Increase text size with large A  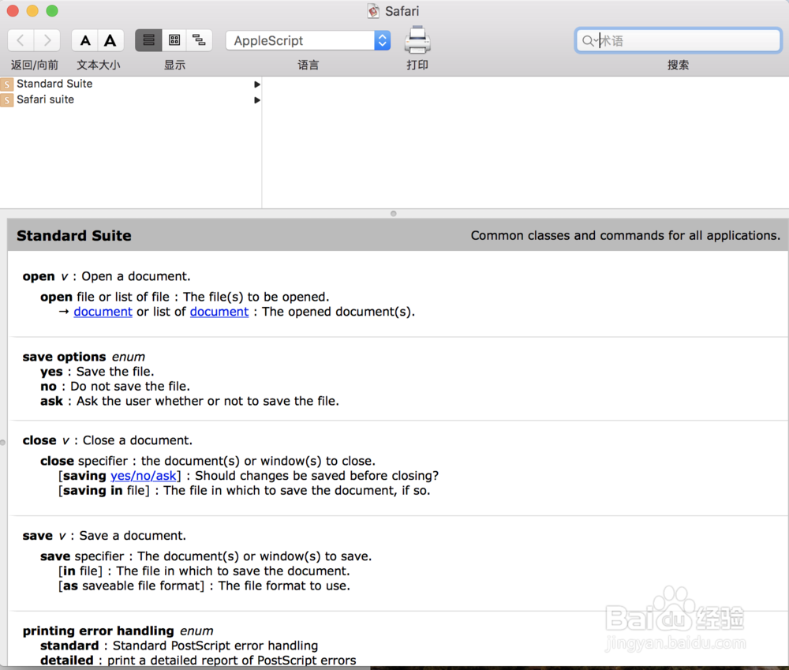110,40
